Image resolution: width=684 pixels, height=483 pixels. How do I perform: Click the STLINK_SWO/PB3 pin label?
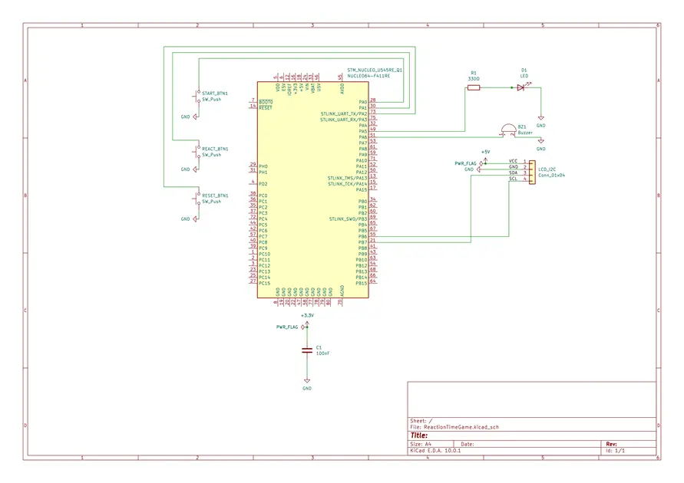(x=348, y=219)
